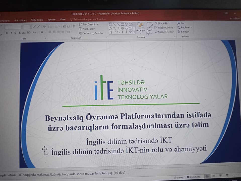Click the Replace button
241x181 pixels.
click(x=185, y=27)
